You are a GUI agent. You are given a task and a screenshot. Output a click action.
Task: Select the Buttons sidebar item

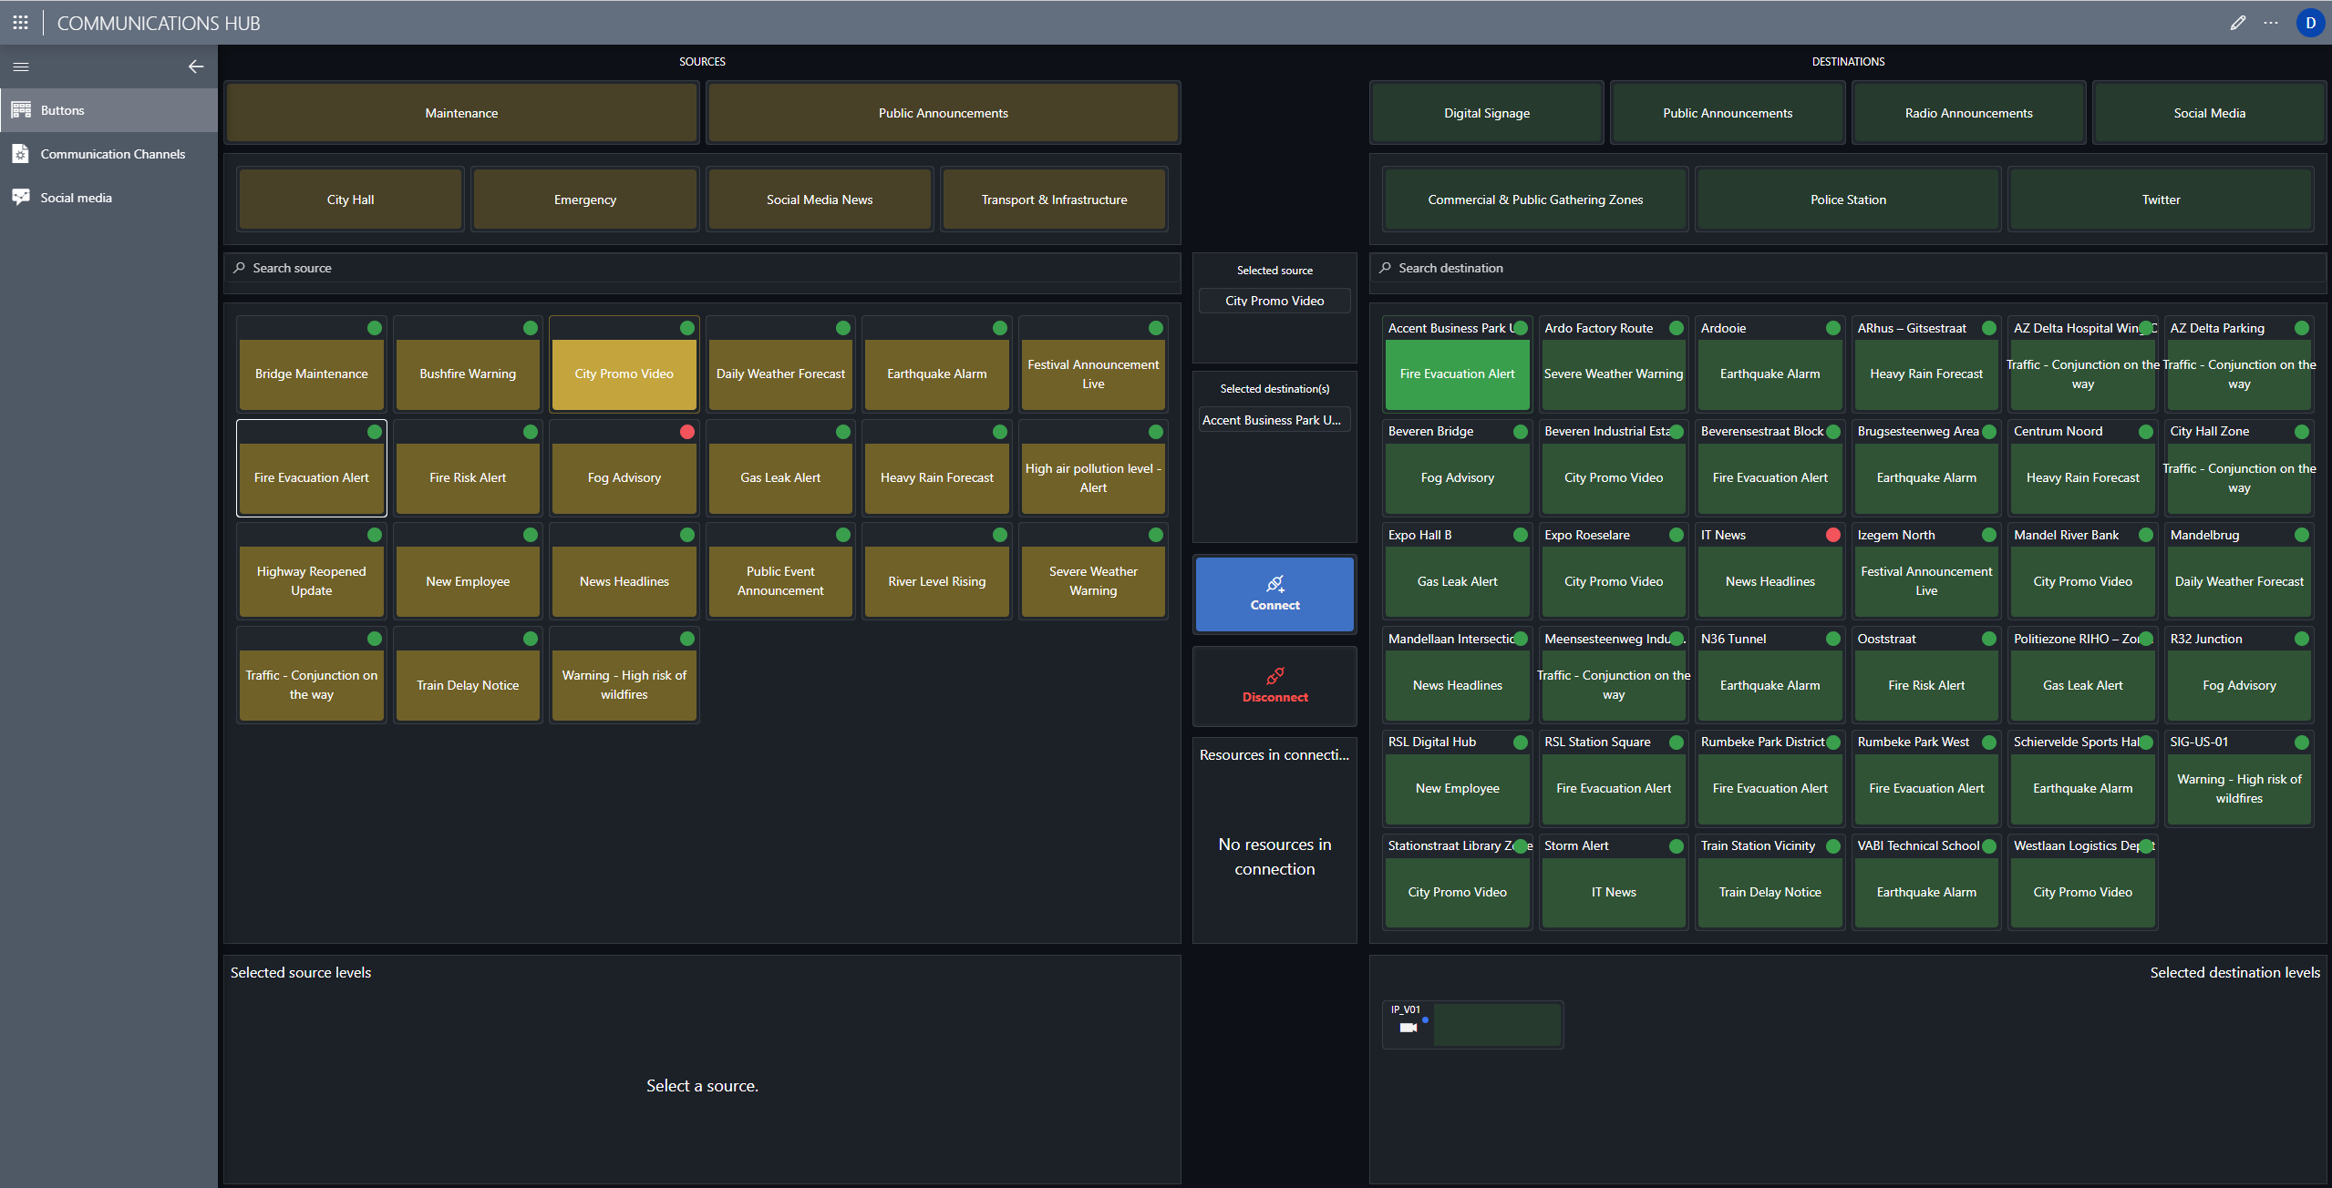[62, 110]
